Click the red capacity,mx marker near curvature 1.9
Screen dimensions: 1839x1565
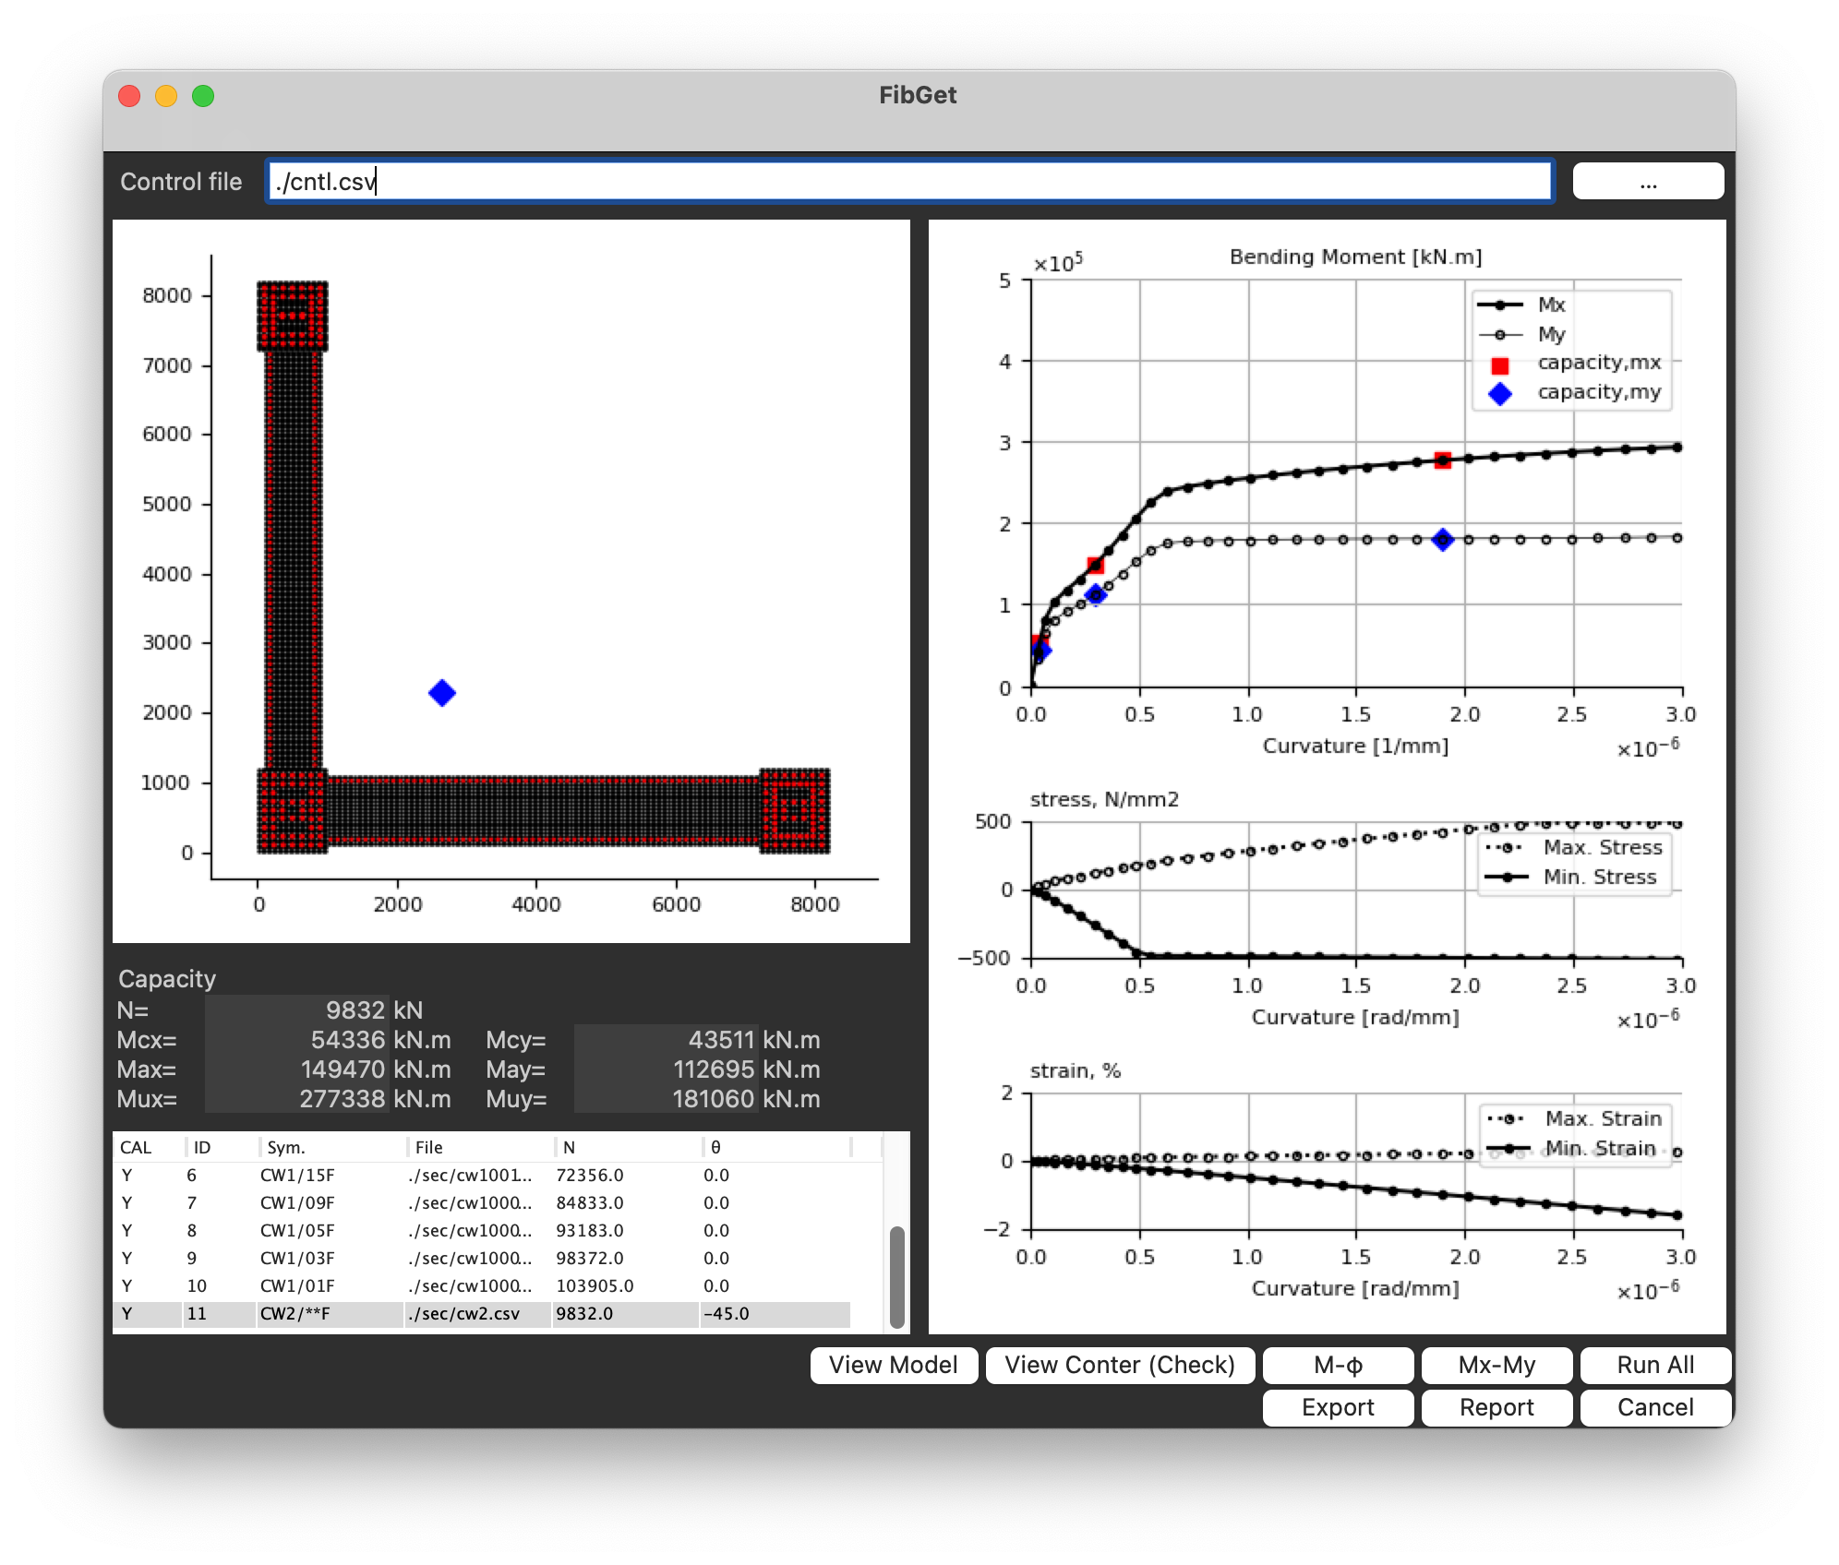pyautogui.click(x=1442, y=460)
